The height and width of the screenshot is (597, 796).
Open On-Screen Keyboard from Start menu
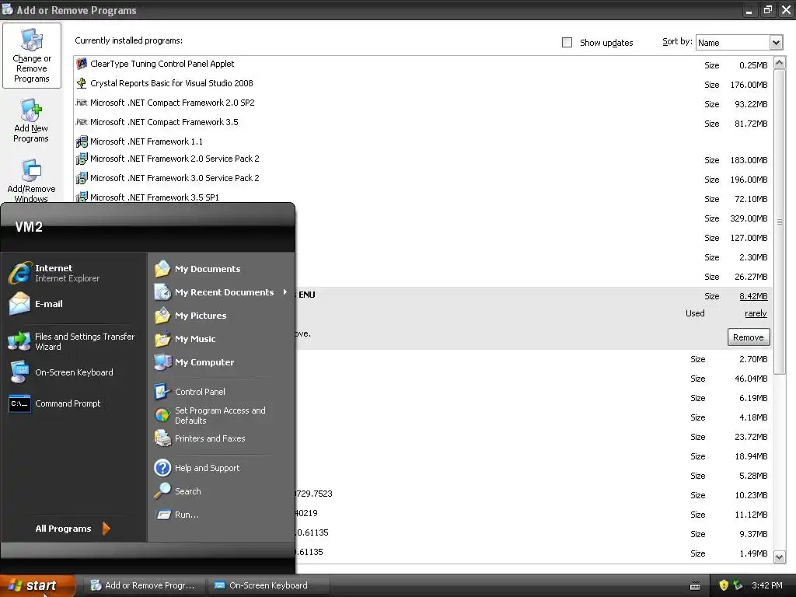61,372
